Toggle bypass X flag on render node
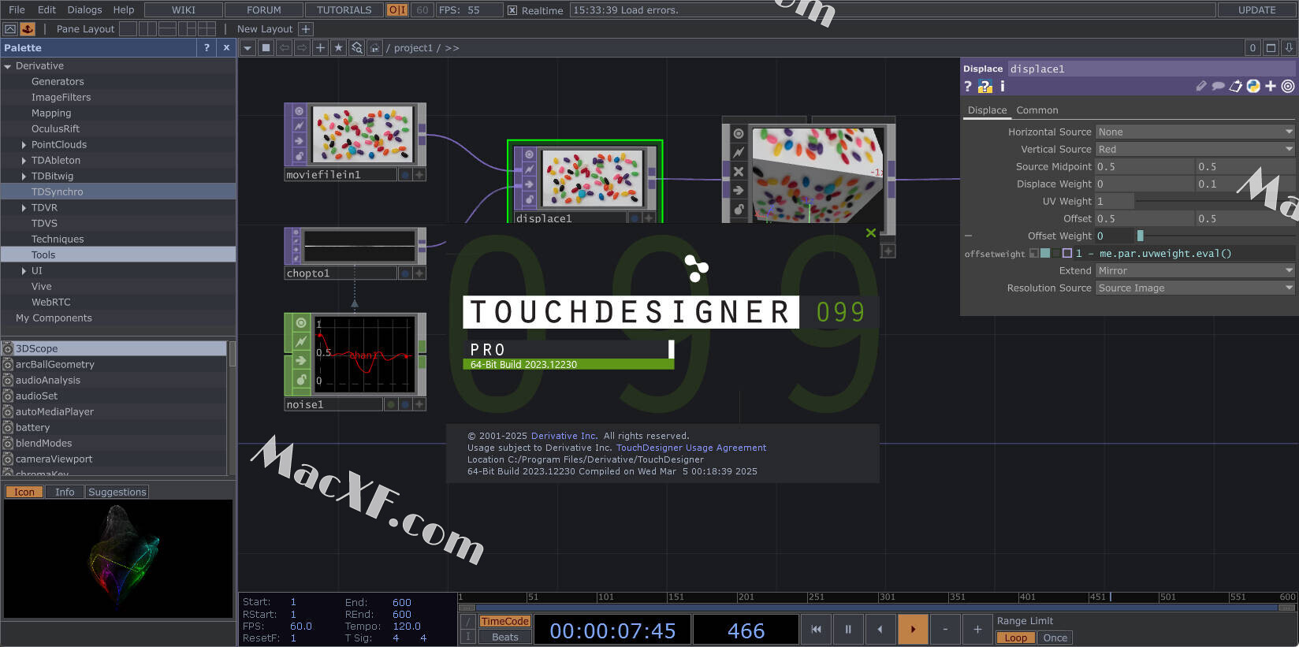This screenshot has width=1299, height=647. 739,171
